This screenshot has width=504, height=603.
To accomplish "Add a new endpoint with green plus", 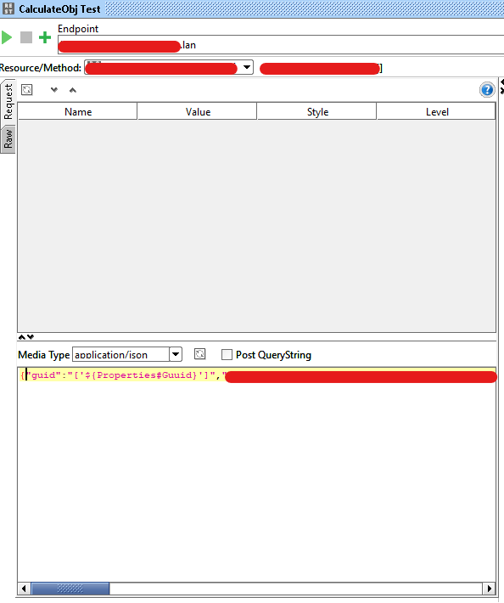I will pyautogui.click(x=45, y=37).
